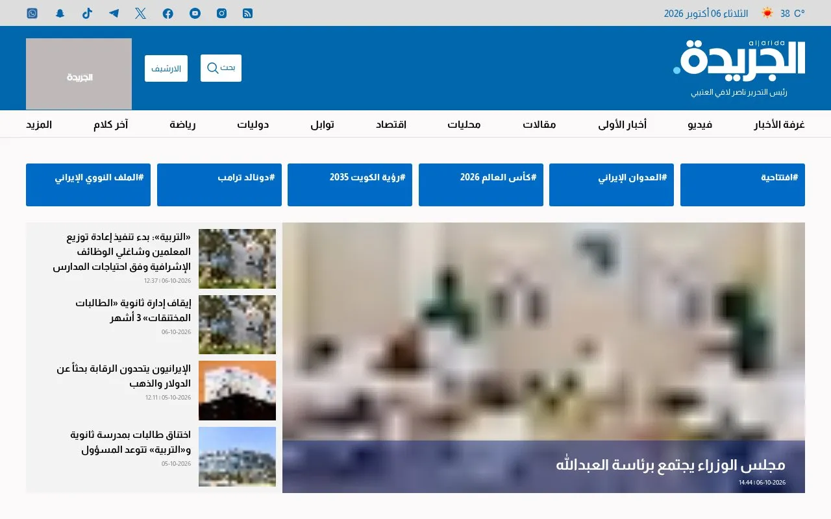
Task: Click the date الثلاثاء 06 أكتوبر 2026
Action: (x=706, y=14)
